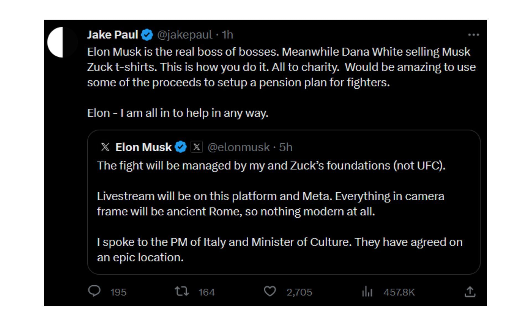Open the Jake Paul display name
Image resolution: width=531 pixels, height=332 pixels.
[113, 35]
